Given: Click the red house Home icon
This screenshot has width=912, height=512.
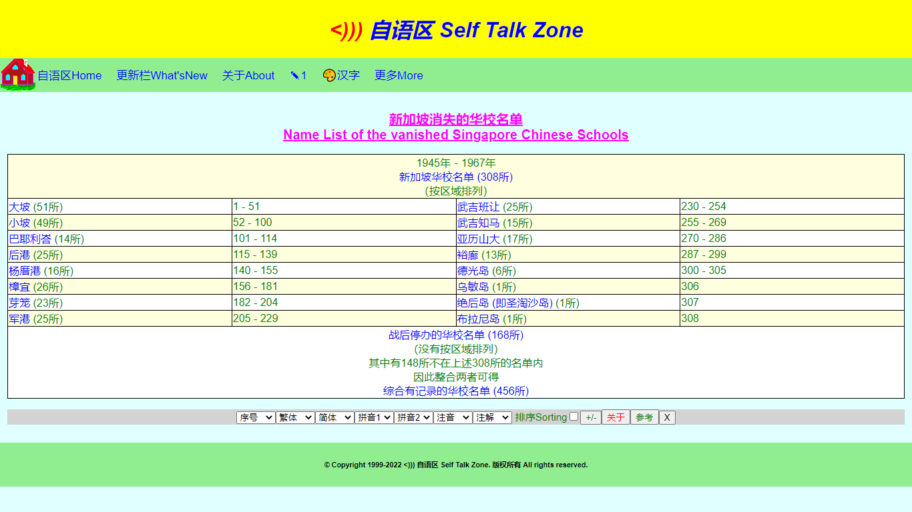Looking at the screenshot, I should pos(17,73).
